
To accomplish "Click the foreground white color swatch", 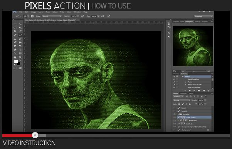I will click(x=16, y=61).
